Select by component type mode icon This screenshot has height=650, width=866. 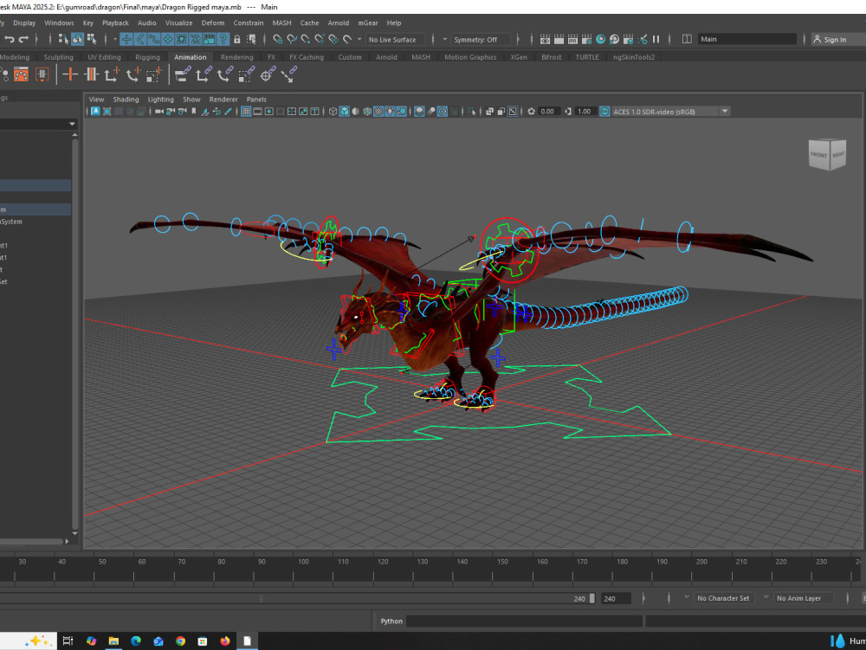[x=92, y=39]
